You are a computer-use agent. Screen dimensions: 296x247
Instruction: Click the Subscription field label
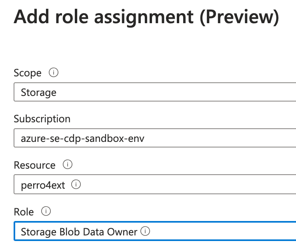click(42, 119)
